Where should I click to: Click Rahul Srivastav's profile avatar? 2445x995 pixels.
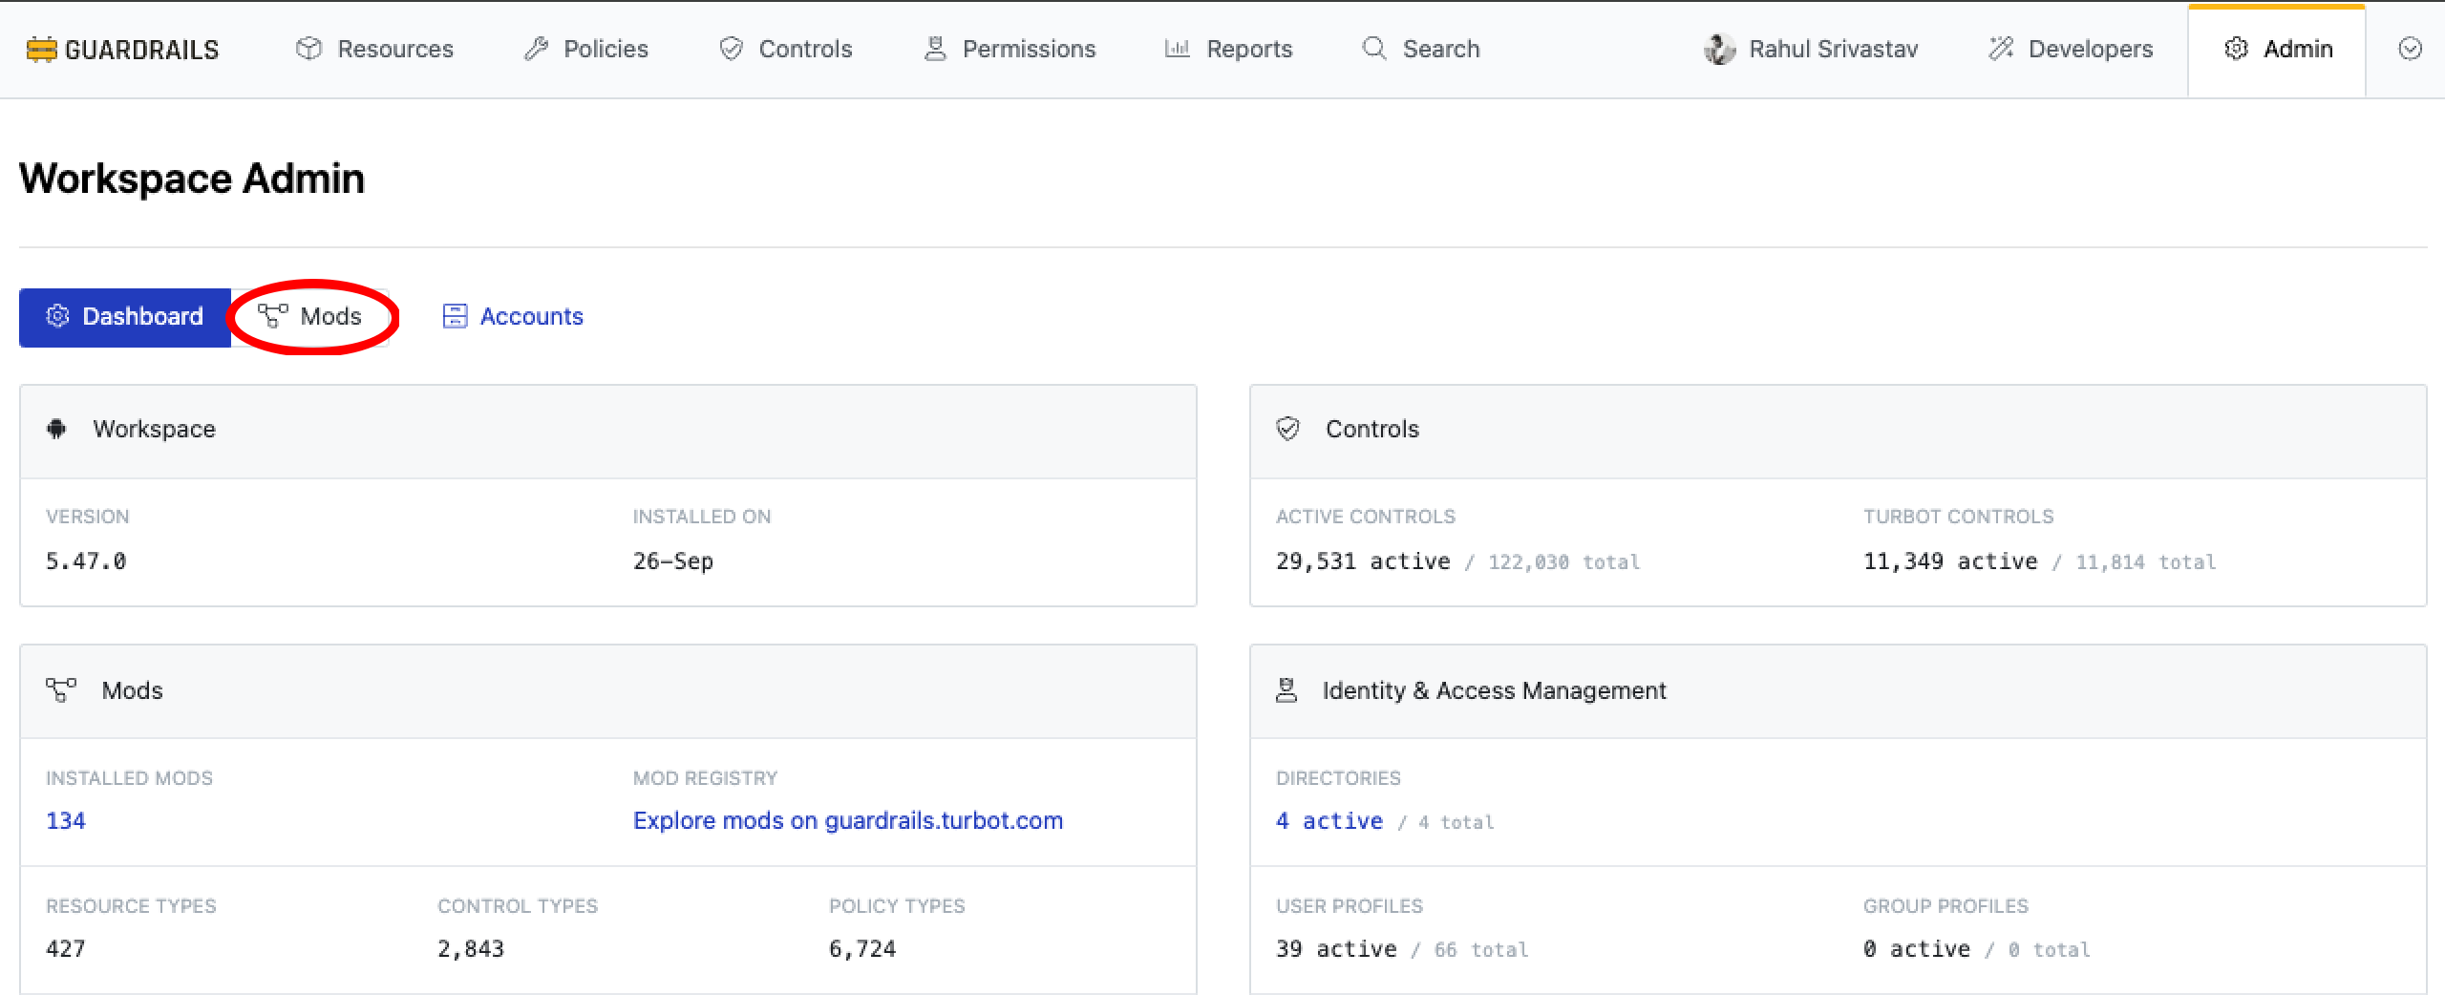[x=1721, y=48]
